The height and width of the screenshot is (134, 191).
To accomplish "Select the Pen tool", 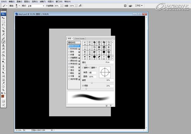I will [3, 66].
